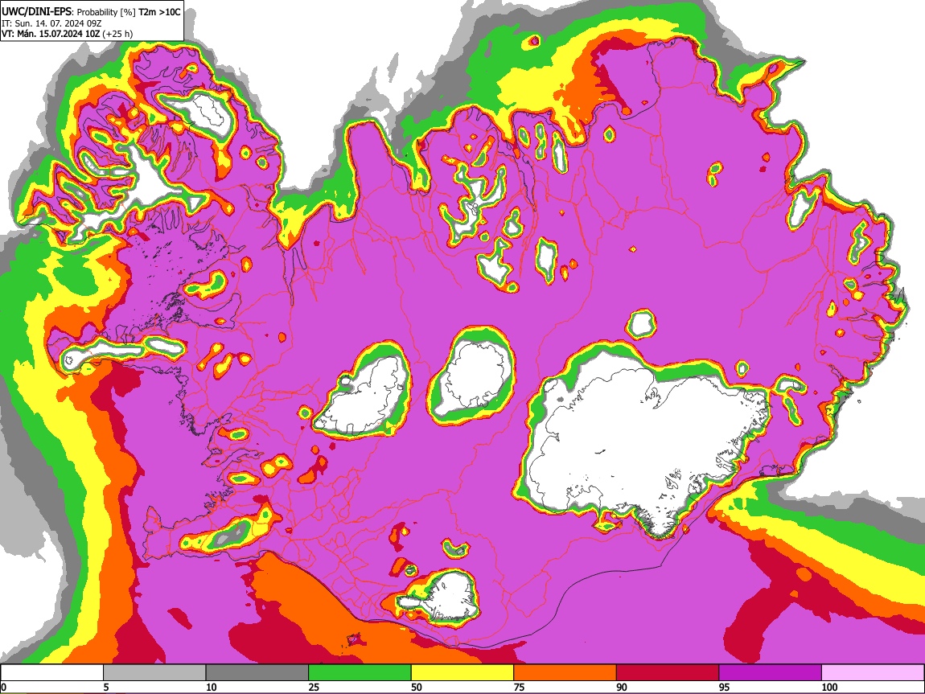
Task: Click the light gray 5-10% legend swatch
Action: pyautogui.click(x=154, y=672)
